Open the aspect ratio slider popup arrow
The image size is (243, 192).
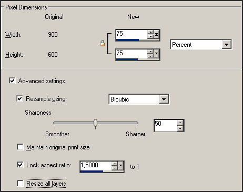pyautogui.click(x=120, y=166)
